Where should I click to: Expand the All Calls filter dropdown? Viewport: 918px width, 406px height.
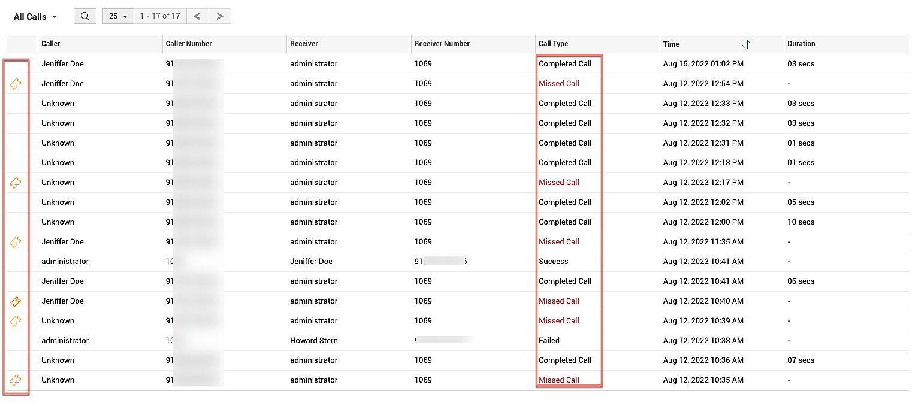pyautogui.click(x=35, y=17)
